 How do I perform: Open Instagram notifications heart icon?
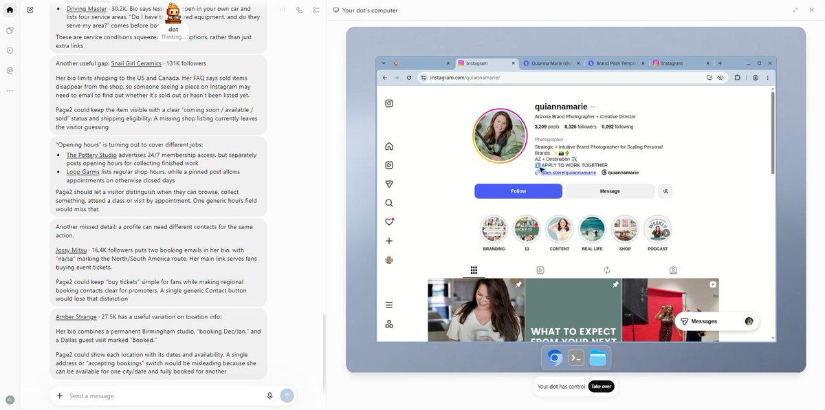coord(389,222)
